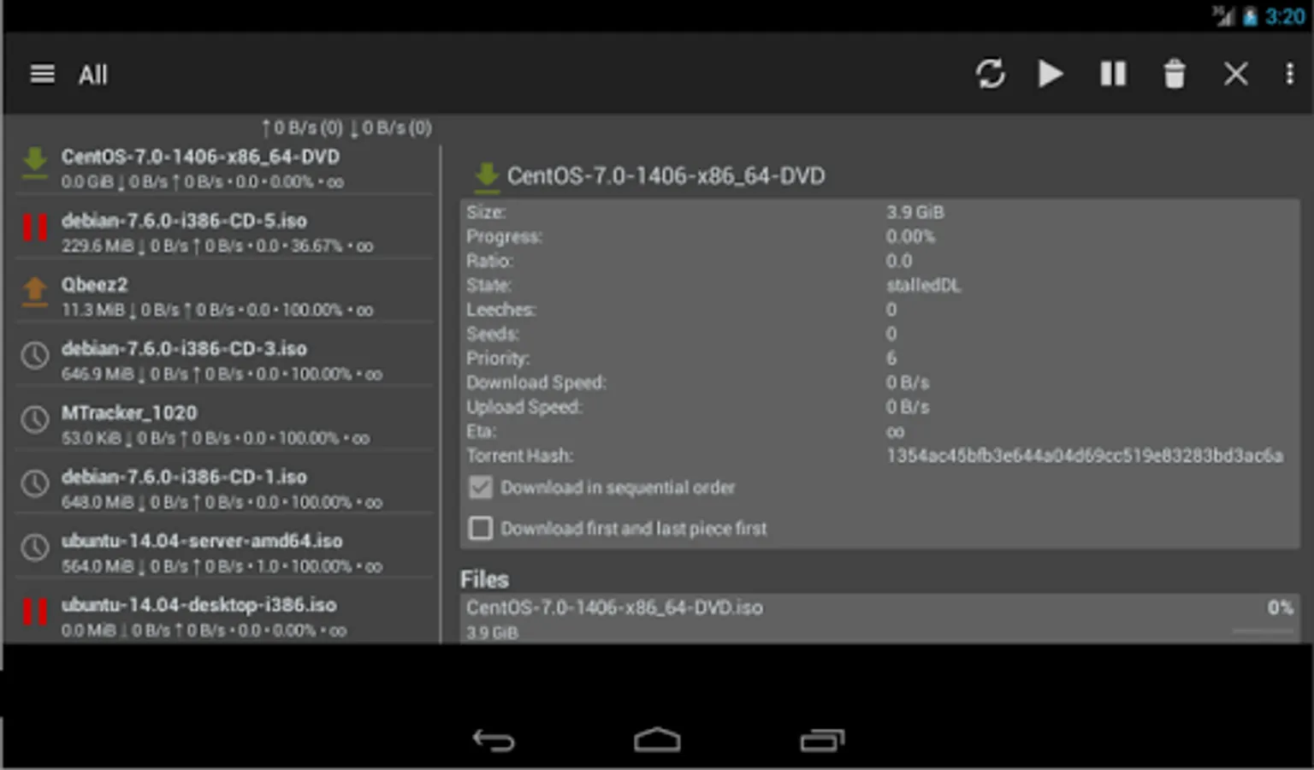The height and width of the screenshot is (770, 1314).
Task: Select debian-7.6.0-i386-CD-3.iso torrent
Action: [224, 360]
